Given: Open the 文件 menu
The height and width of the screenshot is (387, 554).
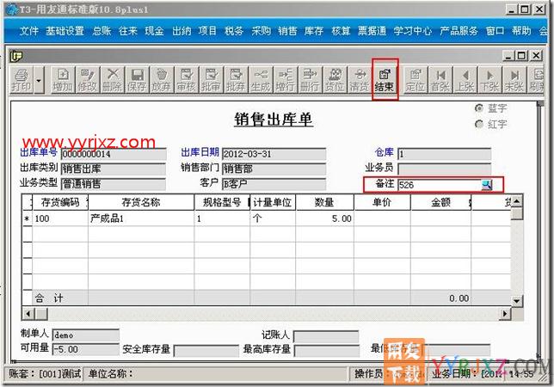Looking at the screenshot, I should click(29, 31).
